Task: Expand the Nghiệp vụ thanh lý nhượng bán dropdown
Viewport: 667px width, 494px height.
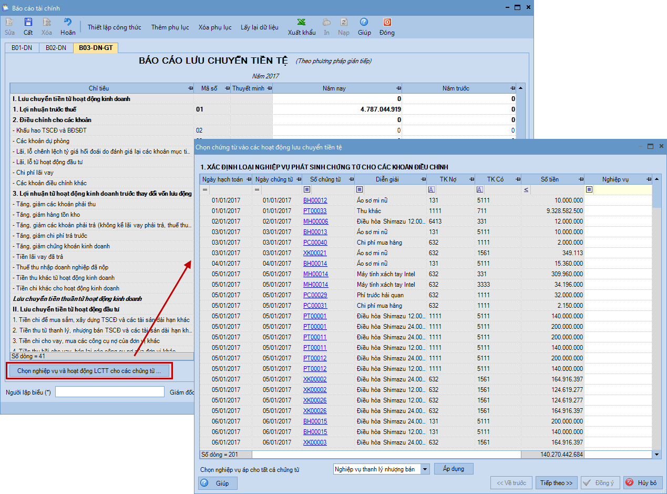Action: pos(425,469)
